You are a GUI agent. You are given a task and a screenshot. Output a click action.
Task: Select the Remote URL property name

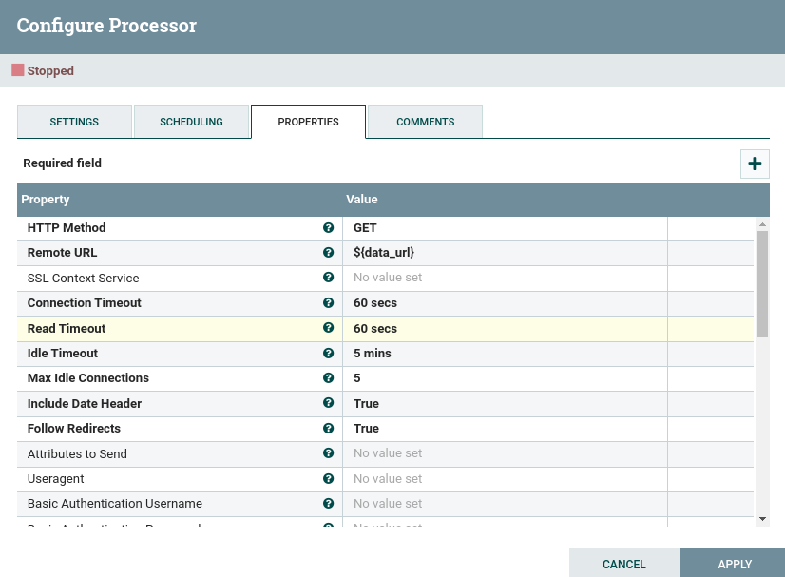(62, 253)
